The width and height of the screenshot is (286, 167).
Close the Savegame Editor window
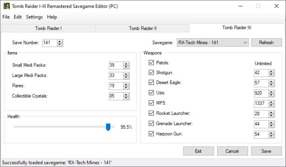pos(276,6)
